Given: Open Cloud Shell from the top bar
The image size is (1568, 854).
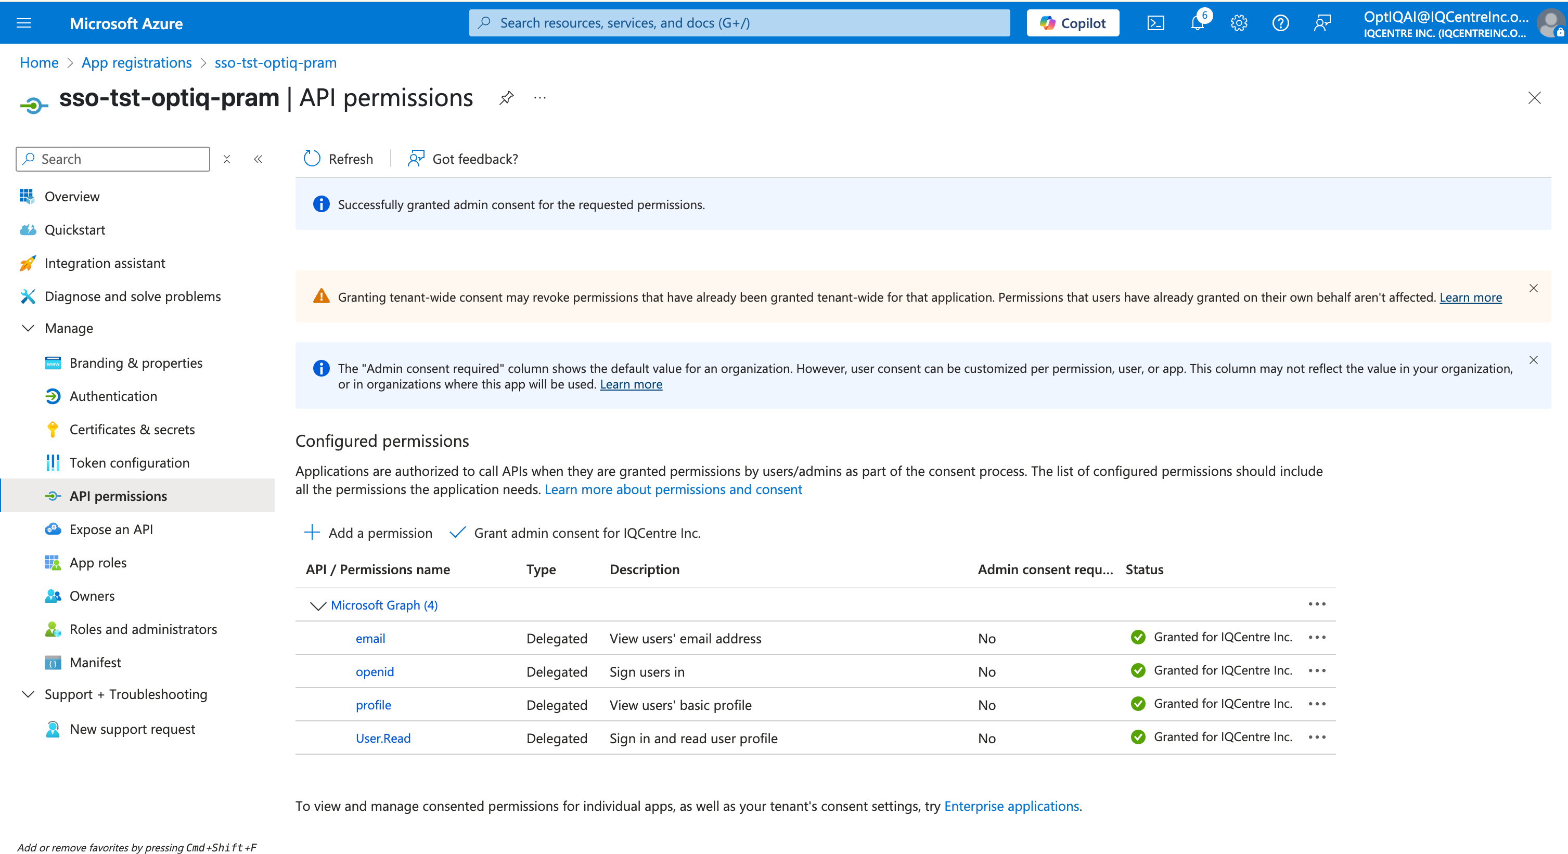Looking at the screenshot, I should click(x=1155, y=23).
